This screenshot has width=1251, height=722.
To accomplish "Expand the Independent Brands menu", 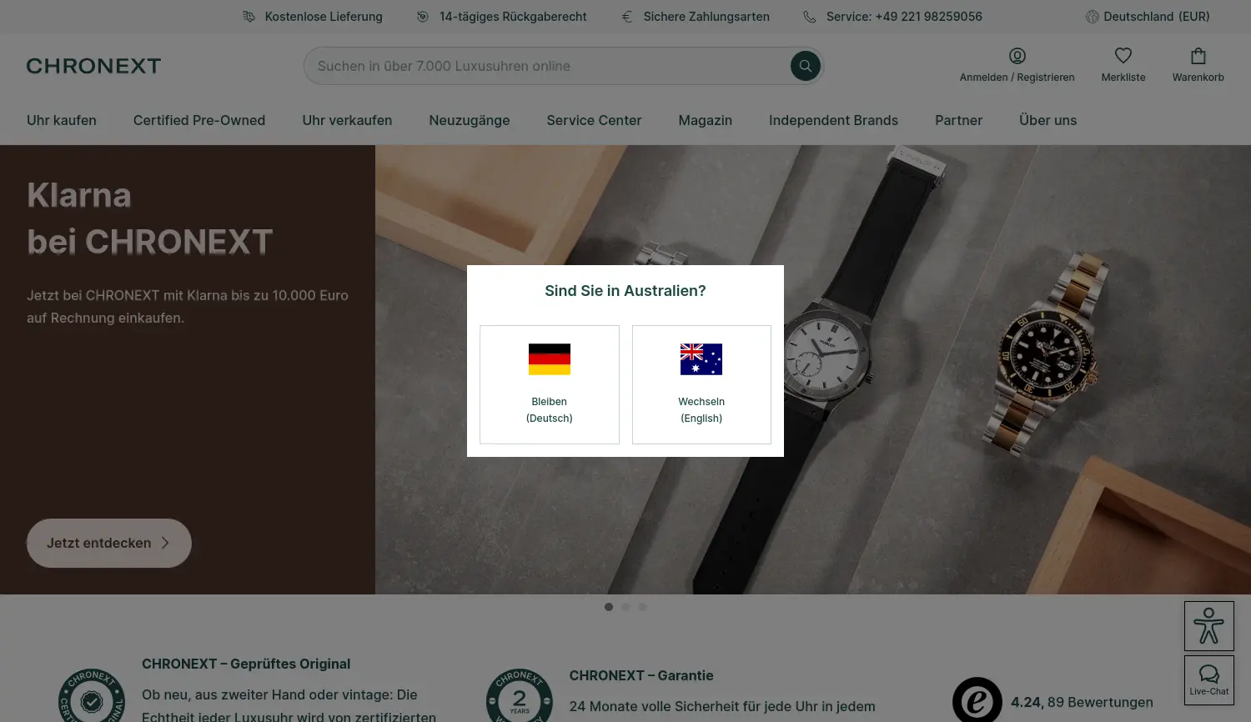I will [833, 120].
